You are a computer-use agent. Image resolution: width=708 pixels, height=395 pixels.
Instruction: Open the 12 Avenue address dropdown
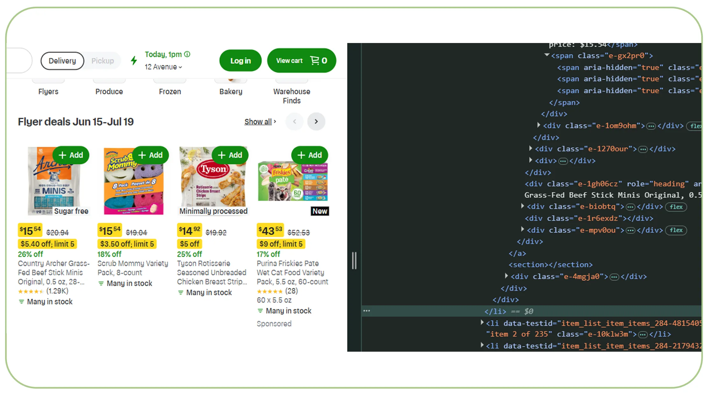click(163, 67)
